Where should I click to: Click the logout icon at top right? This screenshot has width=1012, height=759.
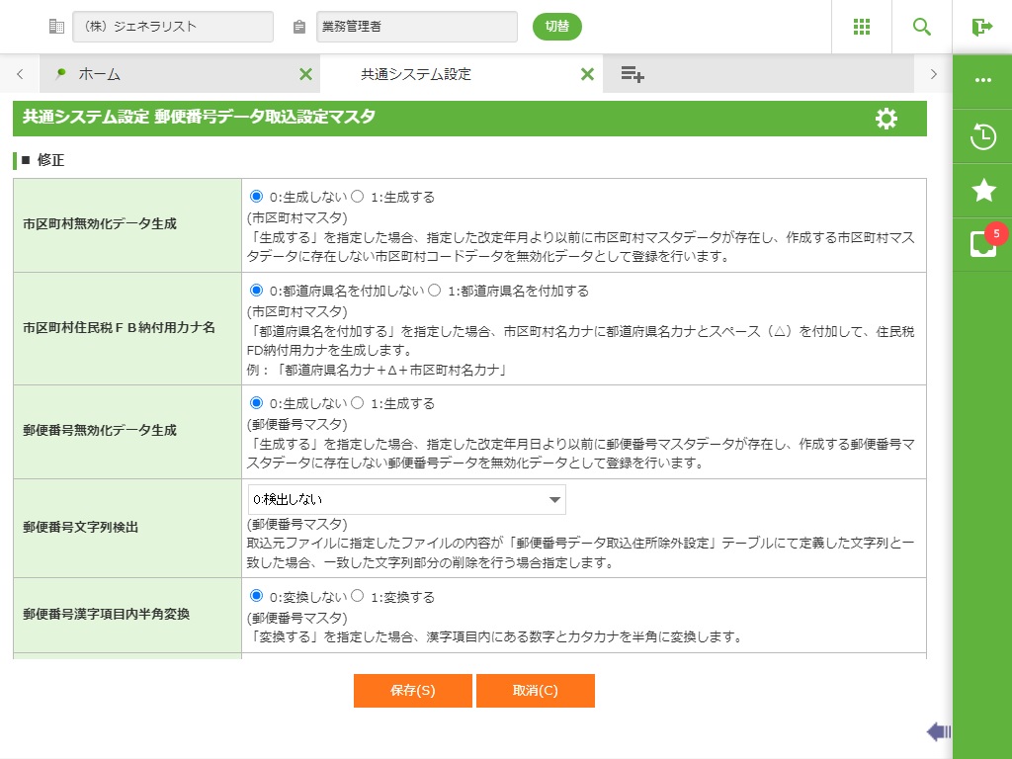(x=982, y=27)
